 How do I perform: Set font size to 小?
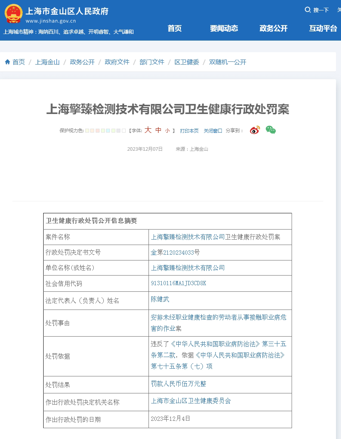tap(167, 131)
